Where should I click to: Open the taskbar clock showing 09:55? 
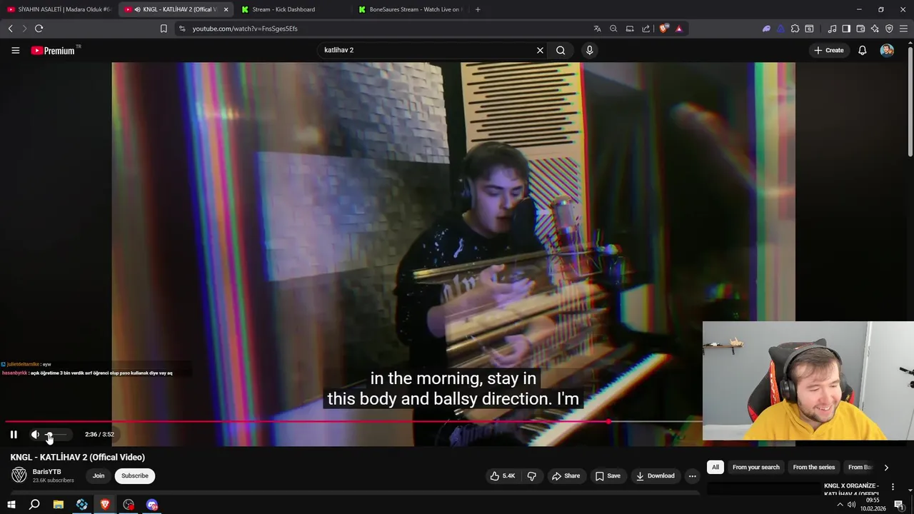[x=873, y=505]
